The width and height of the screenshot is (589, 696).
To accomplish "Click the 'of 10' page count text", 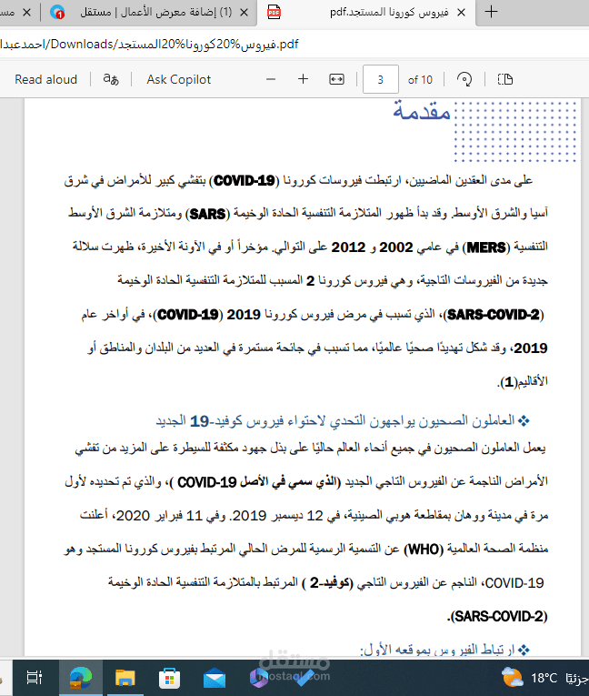I will (x=420, y=80).
